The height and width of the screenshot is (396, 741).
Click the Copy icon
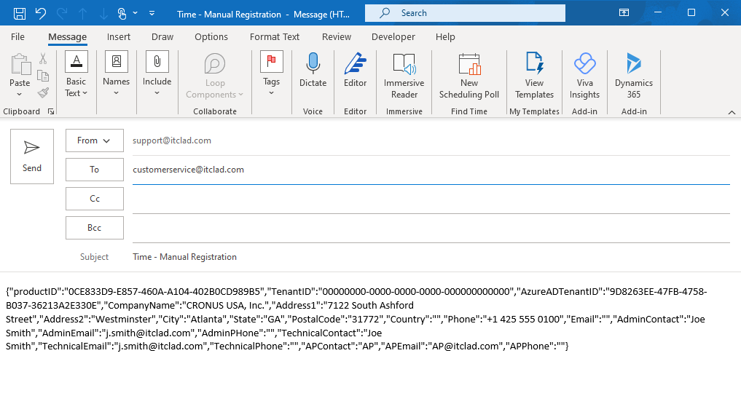pyautogui.click(x=43, y=76)
